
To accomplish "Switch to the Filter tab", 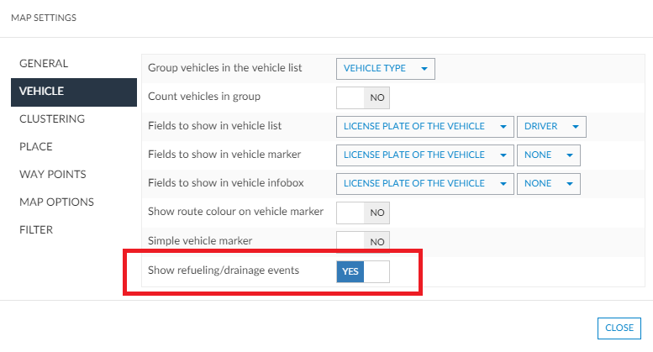I will pyautogui.click(x=36, y=230).
